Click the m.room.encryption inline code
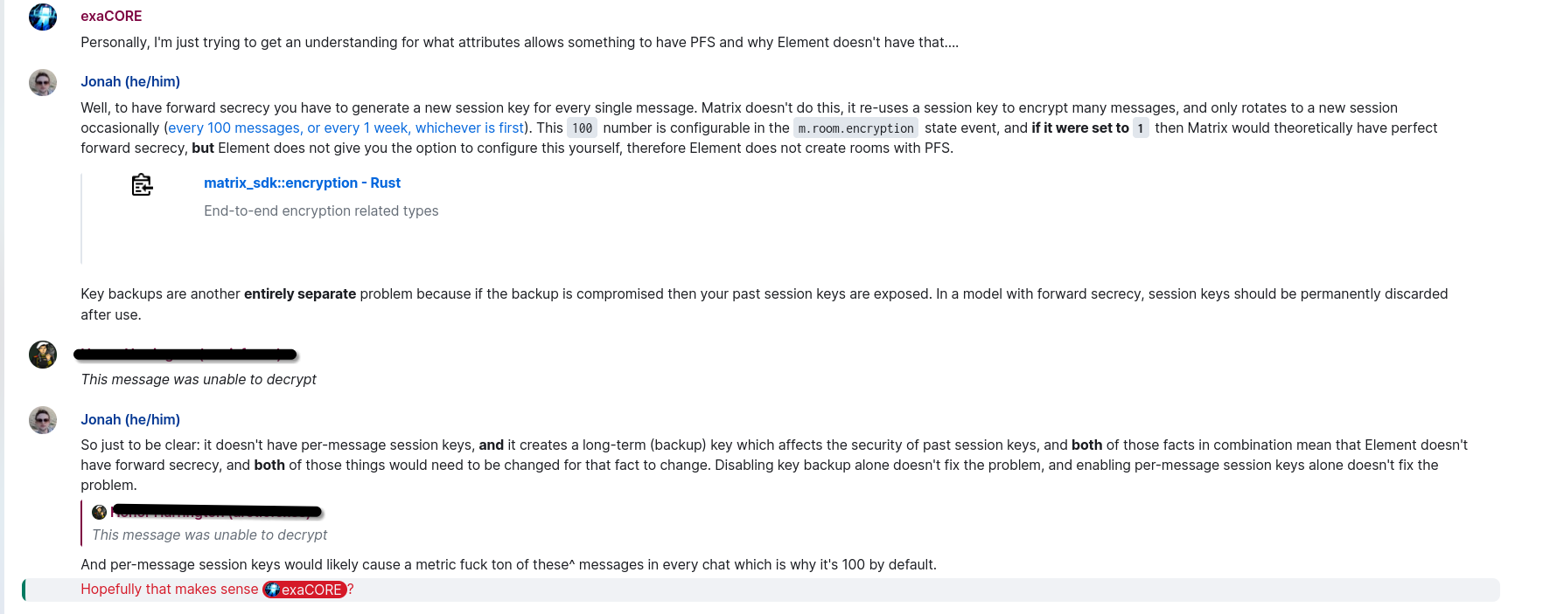 (x=855, y=128)
